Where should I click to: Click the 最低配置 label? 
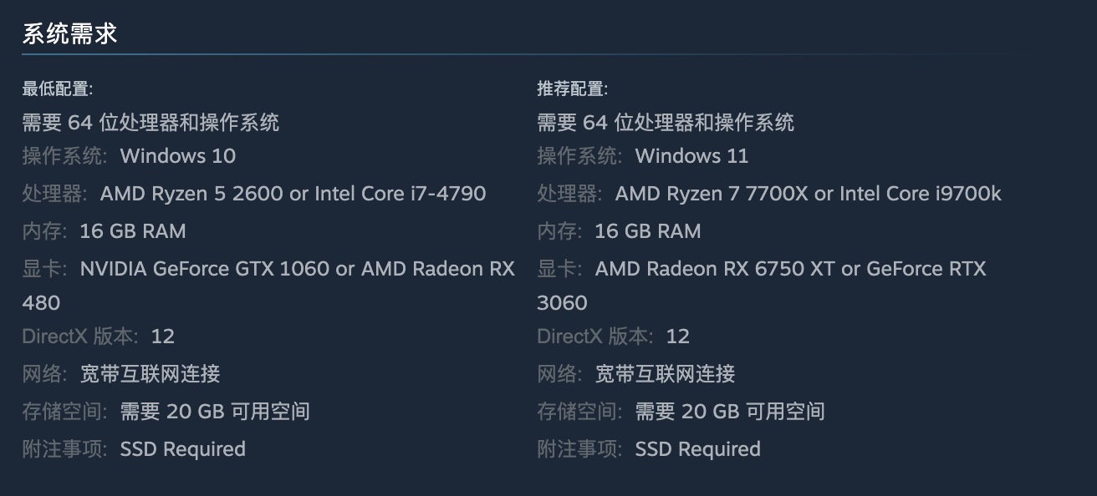(57, 89)
